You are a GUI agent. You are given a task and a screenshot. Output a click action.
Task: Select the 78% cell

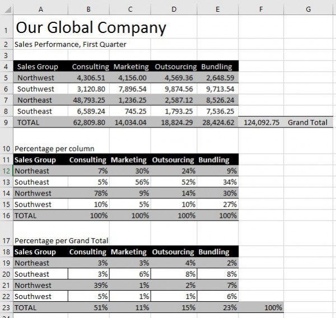(x=88, y=193)
